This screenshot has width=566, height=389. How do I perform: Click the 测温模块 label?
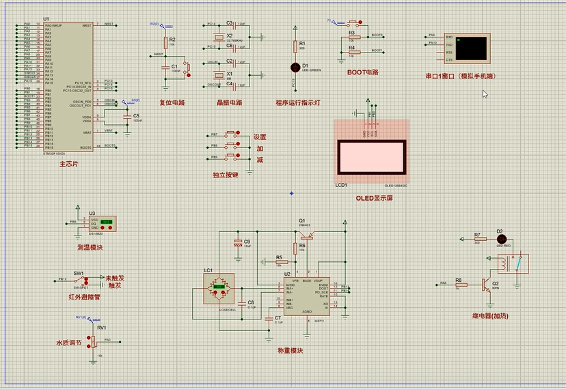[x=90, y=248]
